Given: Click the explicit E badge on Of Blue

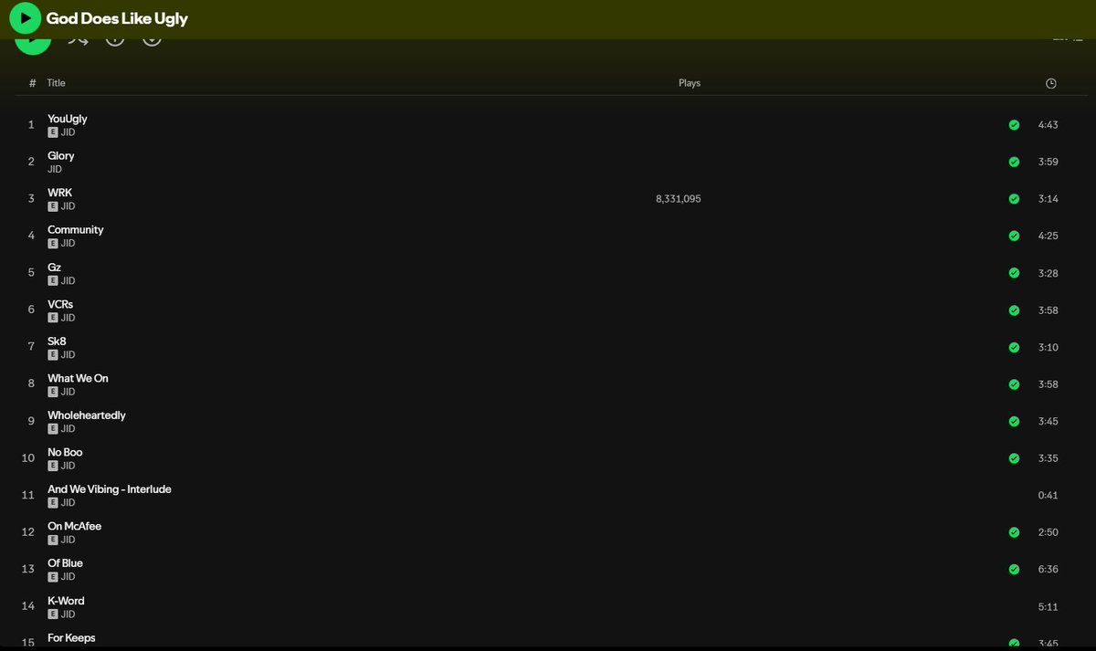Looking at the screenshot, I should coord(53,577).
